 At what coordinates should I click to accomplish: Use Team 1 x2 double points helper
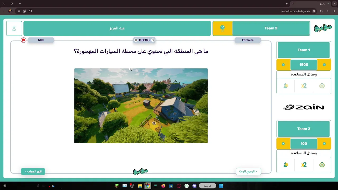304,86
